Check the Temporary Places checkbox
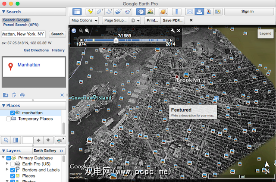 click(x=9, y=119)
